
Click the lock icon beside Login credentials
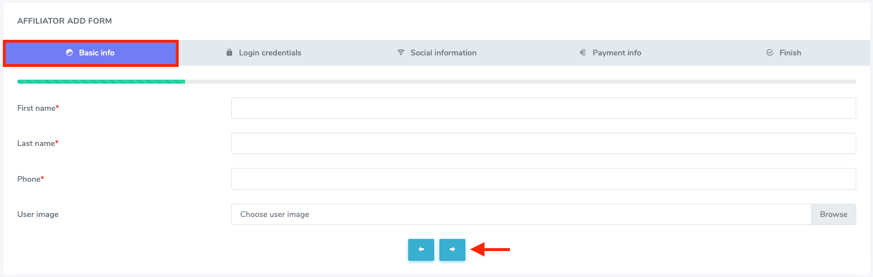click(x=229, y=53)
